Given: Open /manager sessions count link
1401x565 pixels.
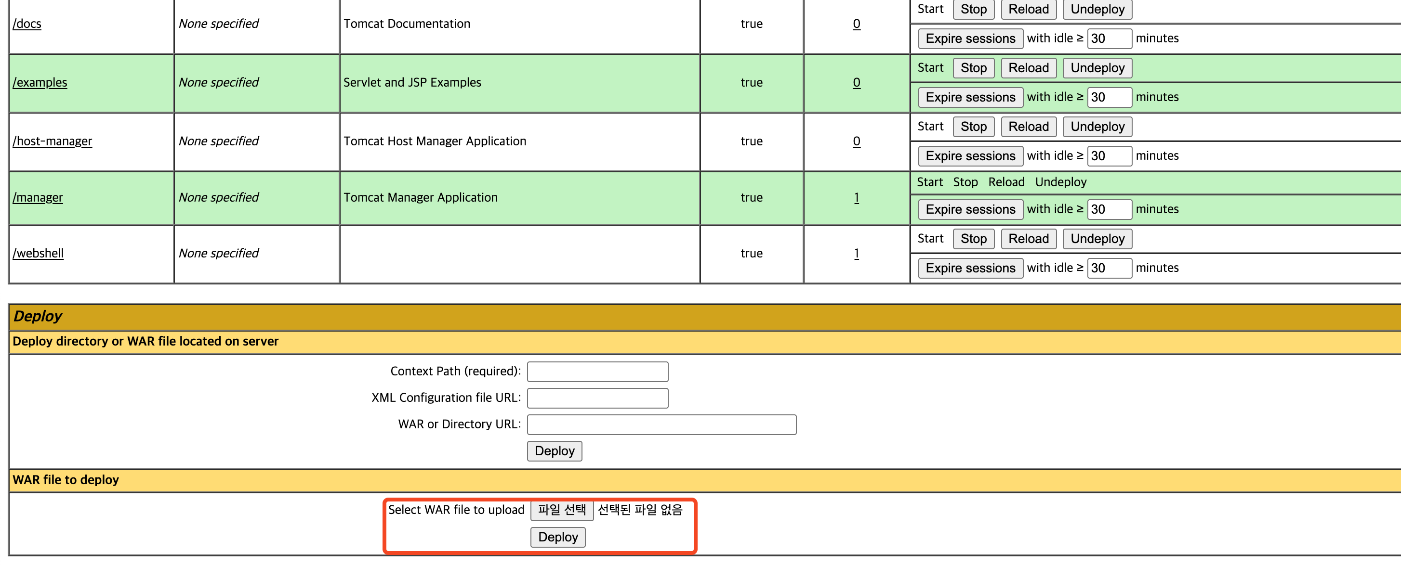Looking at the screenshot, I should click(x=856, y=197).
